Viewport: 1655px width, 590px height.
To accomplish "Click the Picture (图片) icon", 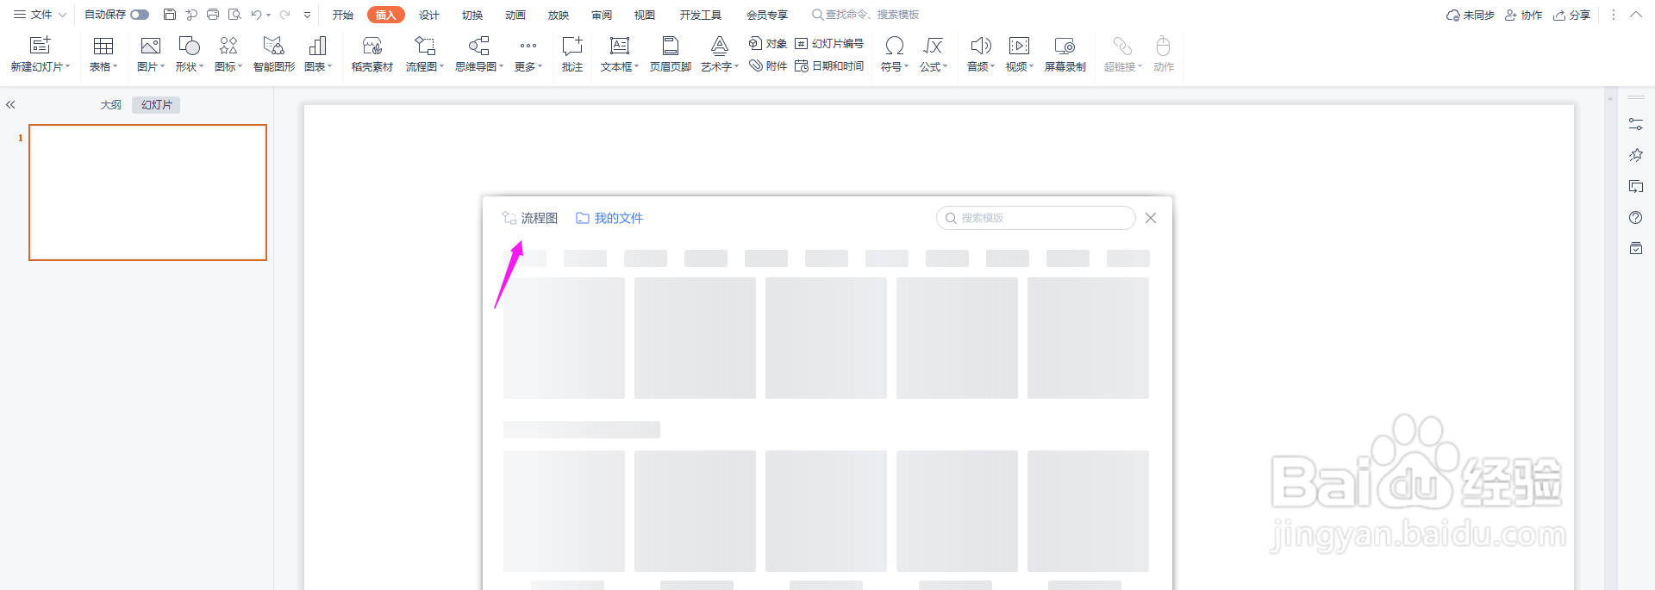I will [151, 46].
